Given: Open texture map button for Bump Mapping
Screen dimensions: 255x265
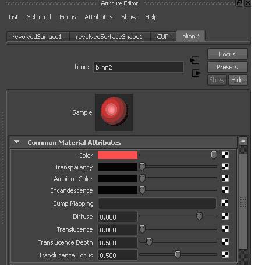Looking at the screenshot, I should pyautogui.click(x=225, y=203).
